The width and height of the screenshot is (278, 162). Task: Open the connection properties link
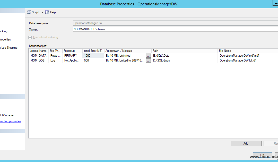11,121
